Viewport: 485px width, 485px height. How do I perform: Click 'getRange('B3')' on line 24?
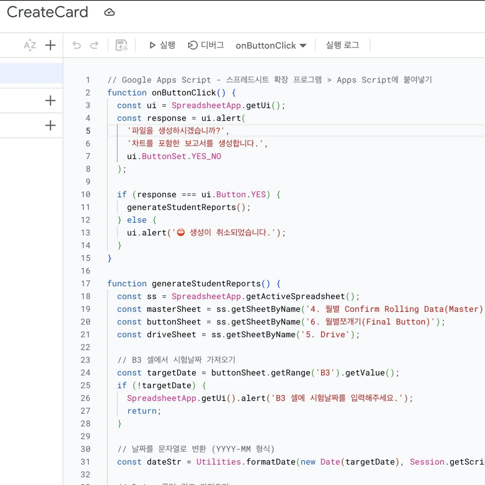pos(305,373)
